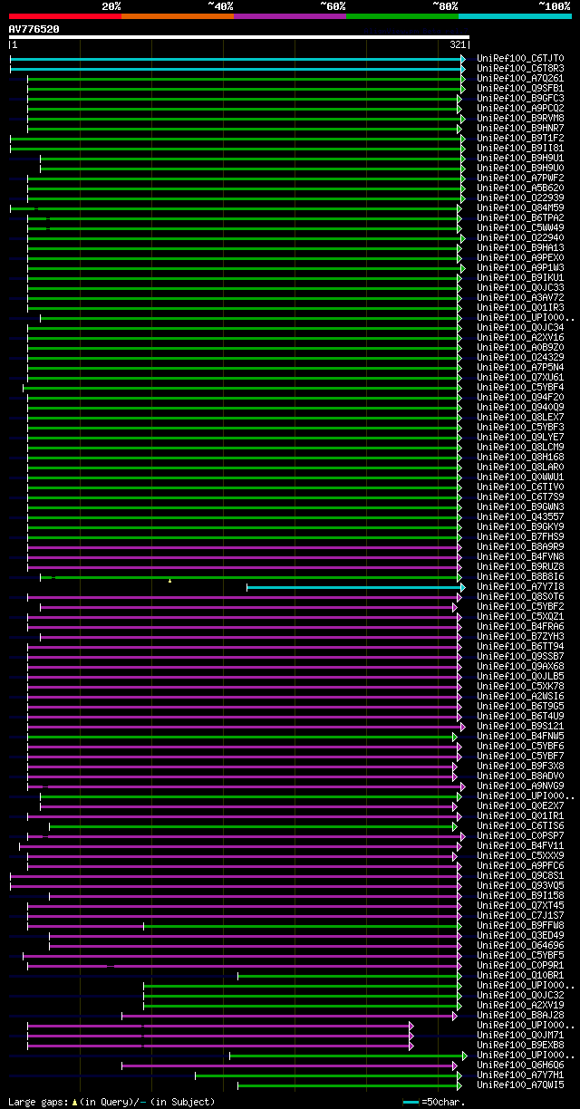Click the UniRef100_Q0WWU1 label
Screen dimensions: 580x1109
pyautogui.click(x=520, y=477)
